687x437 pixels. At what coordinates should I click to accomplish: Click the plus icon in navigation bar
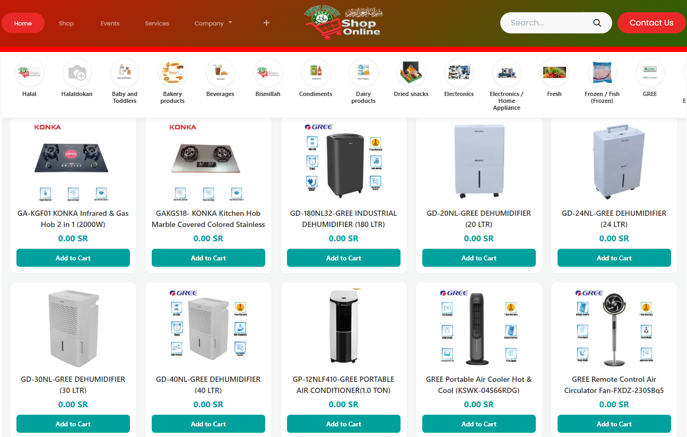tap(266, 23)
